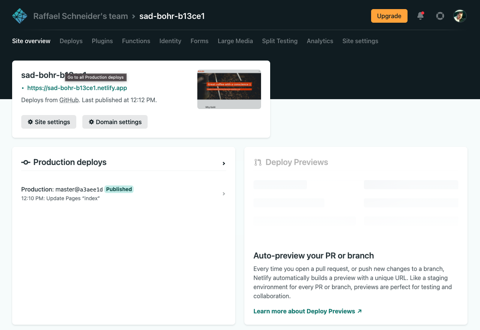This screenshot has width=480, height=330.
Task: Open the master@a3aee1d deploy row chevron
Action: (x=224, y=193)
